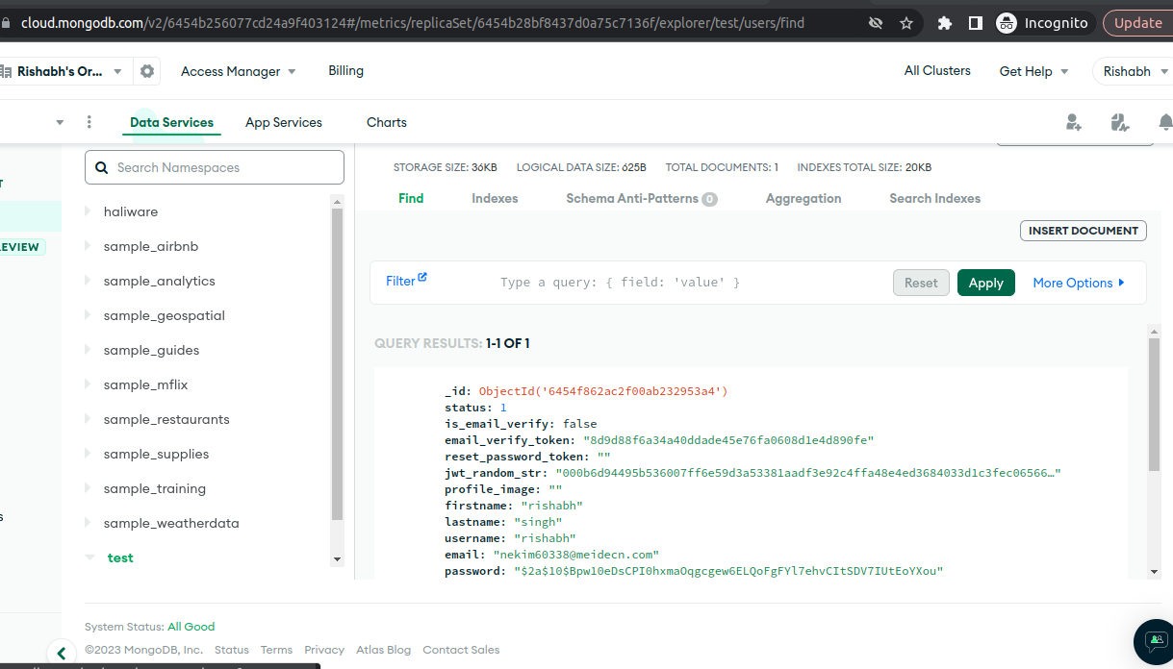Click the Filter external help link icon
The width and height of the screenshot is (1173, 669).
coord(422,278)
